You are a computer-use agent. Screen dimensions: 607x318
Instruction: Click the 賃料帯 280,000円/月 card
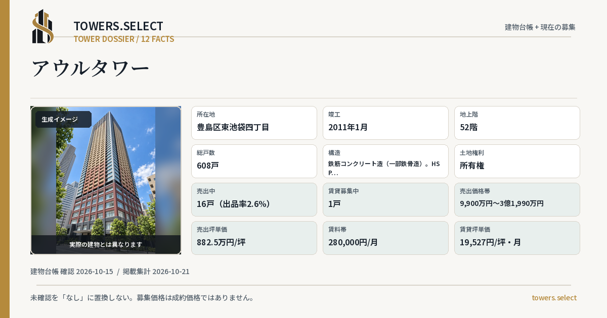click(385, 238)
